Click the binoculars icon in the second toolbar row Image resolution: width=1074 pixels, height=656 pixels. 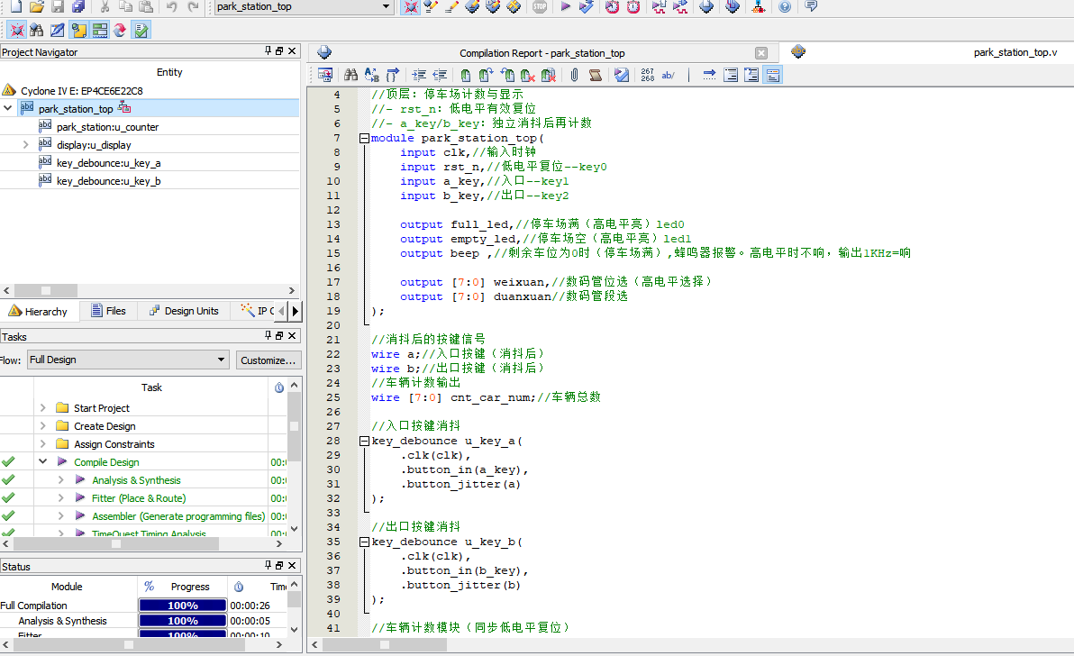37,30
